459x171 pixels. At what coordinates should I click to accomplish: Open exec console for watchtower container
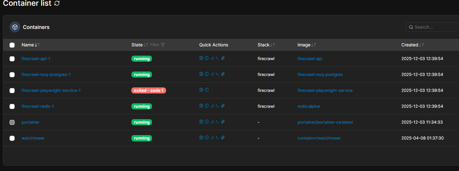coord(217,138)
